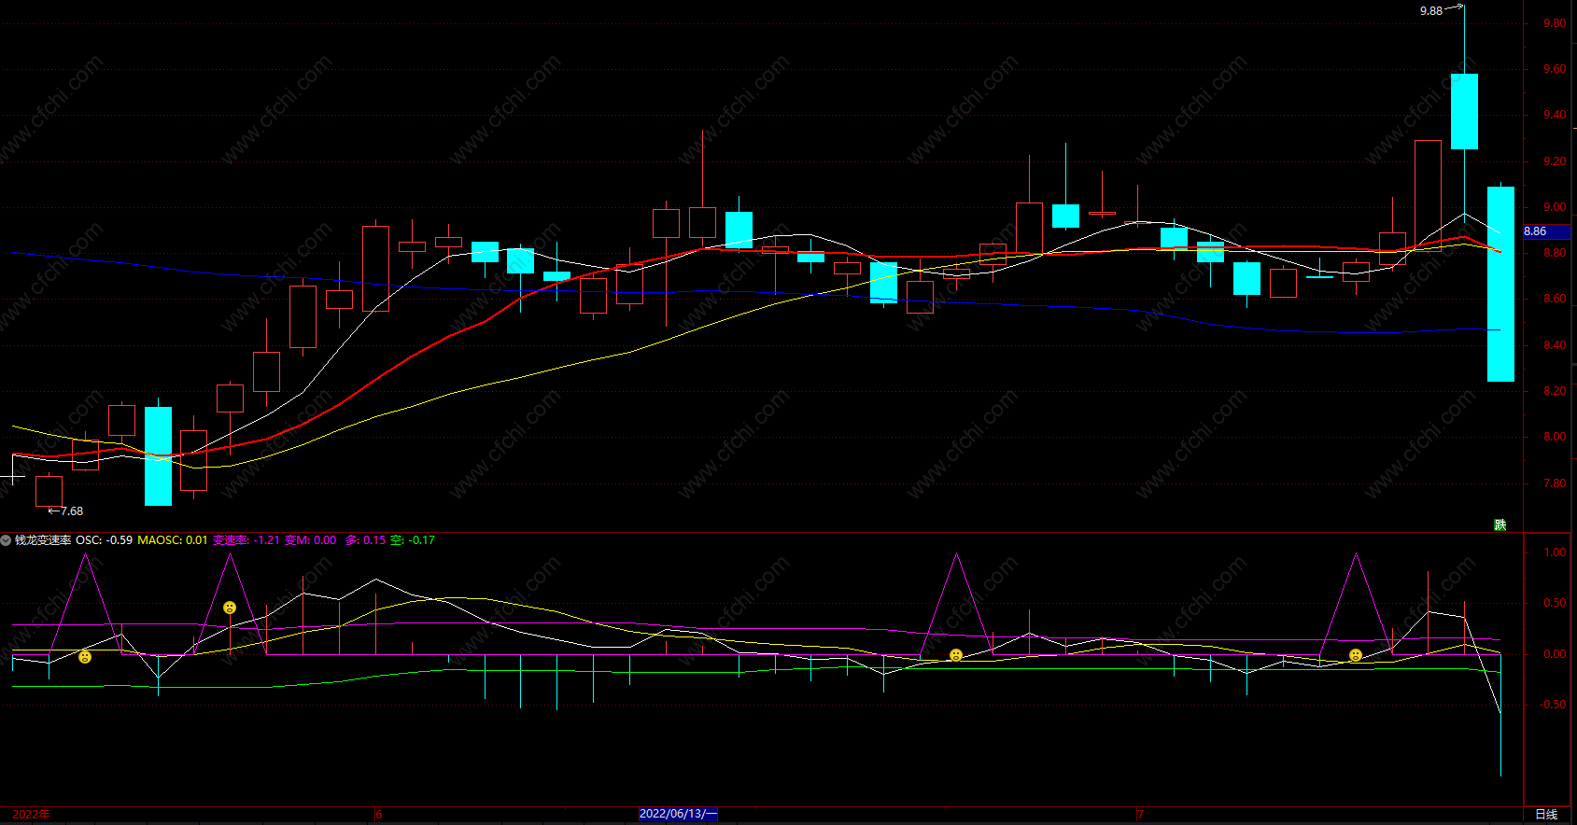
Task: Click the last face marker near the right side
Action: 1356,655
